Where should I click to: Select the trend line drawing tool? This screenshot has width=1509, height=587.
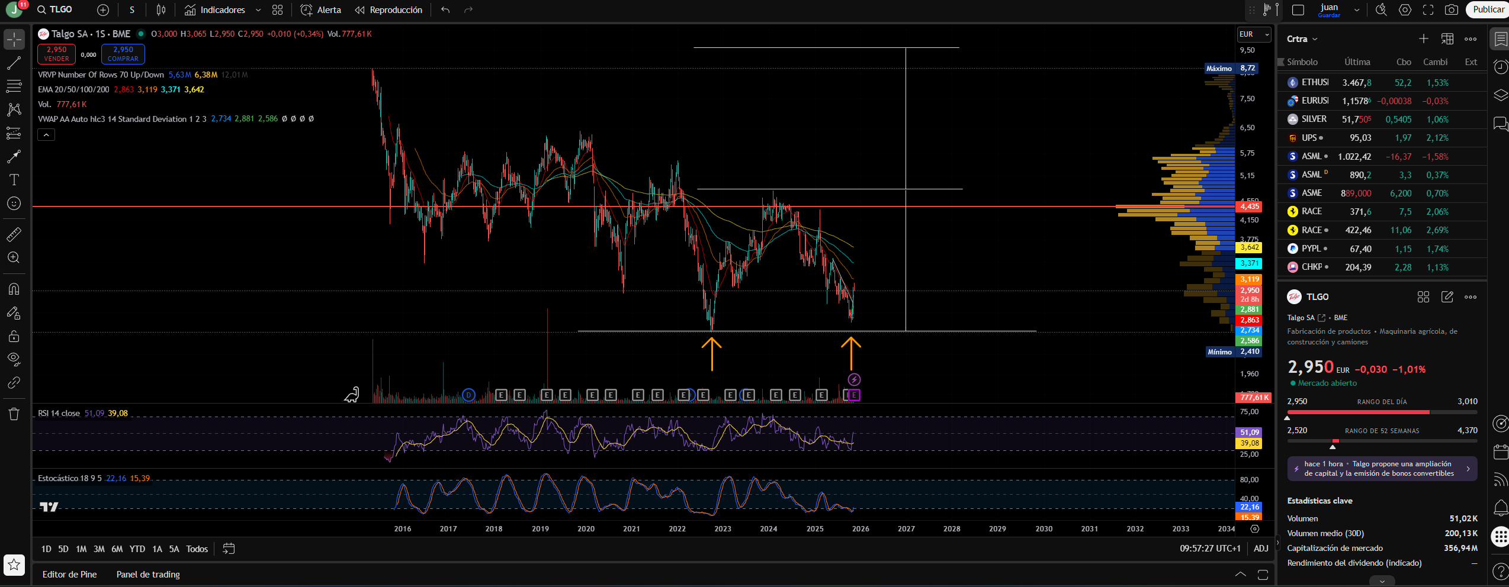tap(14, 63)
